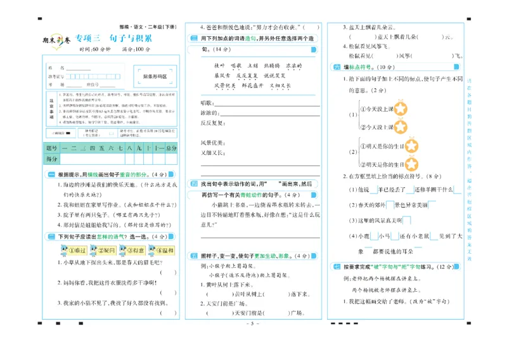Click the mascot icon next to ②疑问
Image resolution: width=507 pixels, height=359 pixels.
point(93,250)
